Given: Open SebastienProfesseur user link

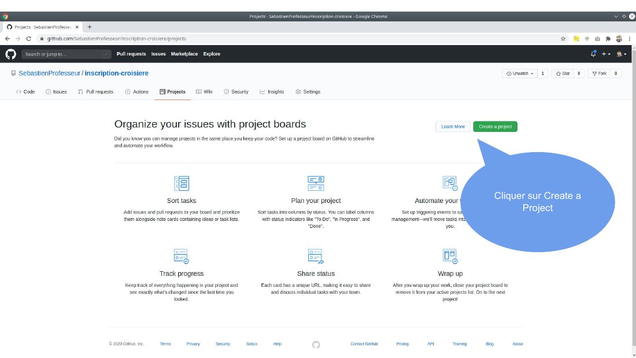Looking at the screenshot, I should click(x=50, y=73).
